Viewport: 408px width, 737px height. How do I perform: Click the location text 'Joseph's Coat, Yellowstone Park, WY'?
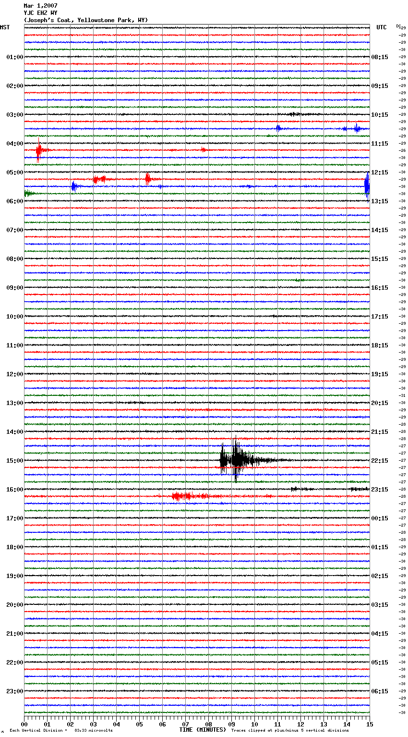[x=86, y=20]
